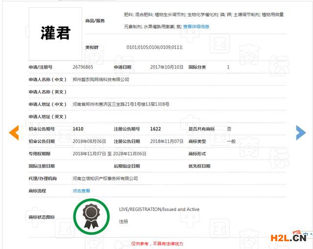The width and height of the screenshot is (313, 249).
Task: Go to next record with blue arrow
Action: pos(301,132)
